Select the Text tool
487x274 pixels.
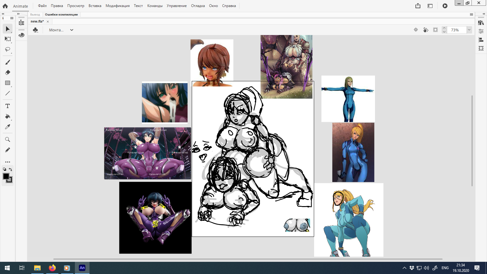8,106
